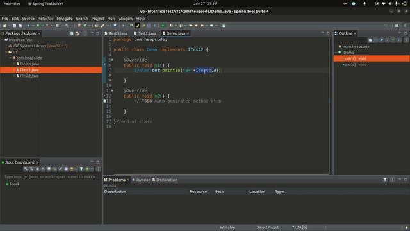
Task: Click the Boot Dashboard edit pencil icon
Action: (60, 169)
